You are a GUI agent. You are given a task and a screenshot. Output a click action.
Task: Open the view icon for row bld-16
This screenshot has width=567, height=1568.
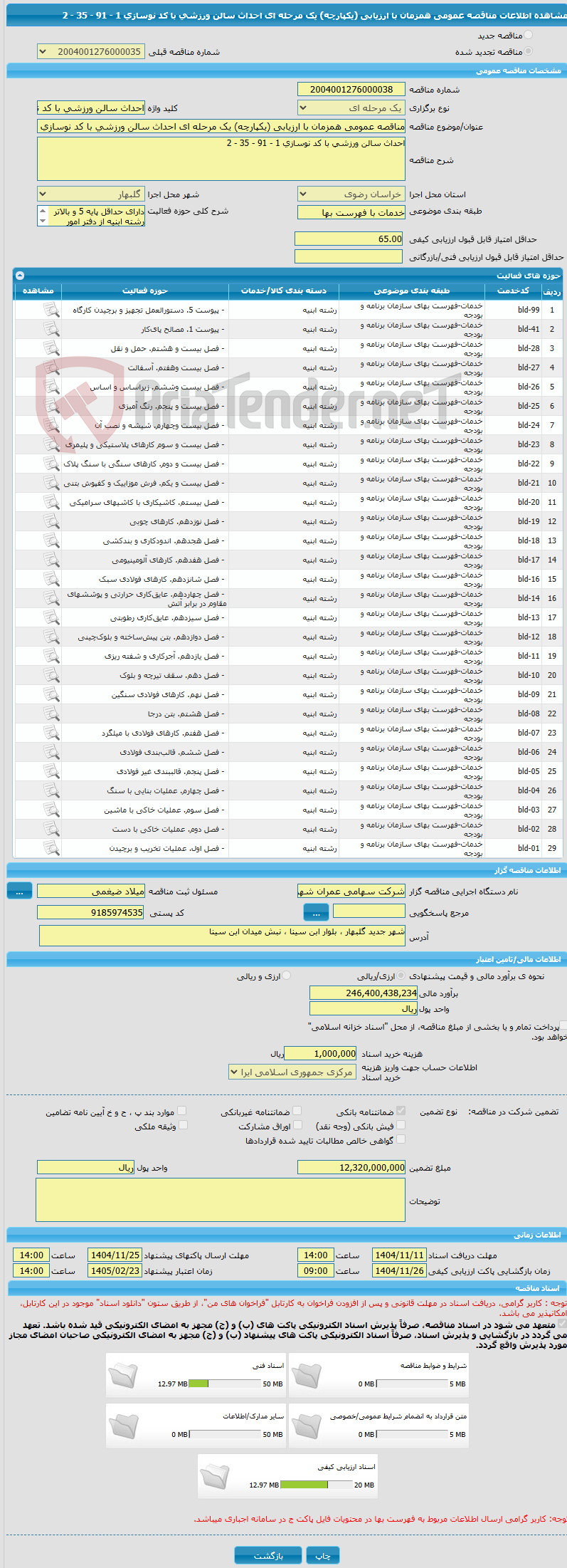click(x=51, y=579)
